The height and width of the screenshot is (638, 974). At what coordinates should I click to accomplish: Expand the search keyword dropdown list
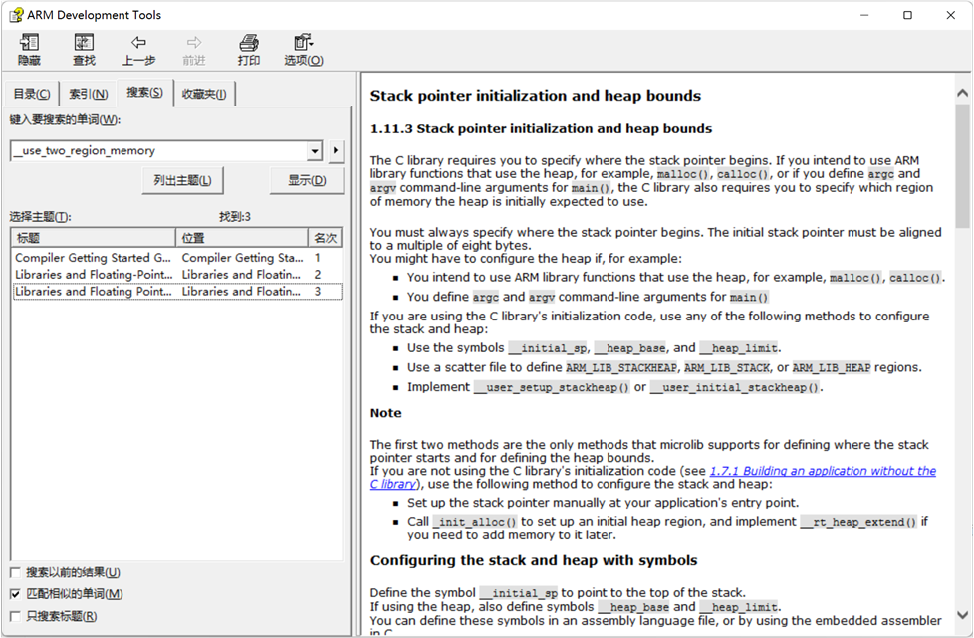315,151
